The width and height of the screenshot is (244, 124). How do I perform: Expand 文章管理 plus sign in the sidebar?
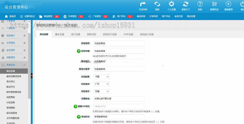click(x=24, y=43)
